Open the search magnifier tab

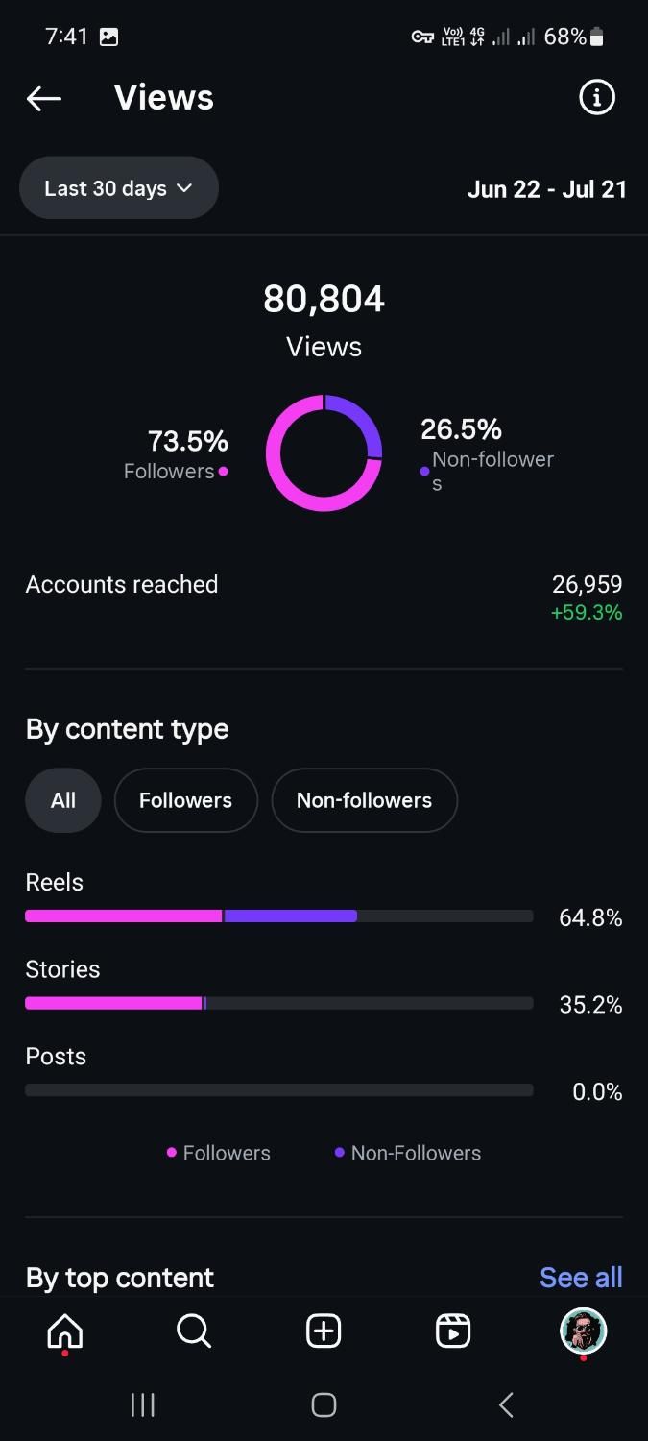coord(194,1331)
